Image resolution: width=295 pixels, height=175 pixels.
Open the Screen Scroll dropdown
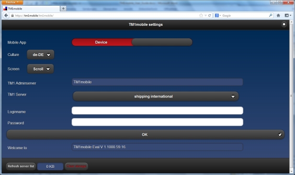(x=40, y=69)
